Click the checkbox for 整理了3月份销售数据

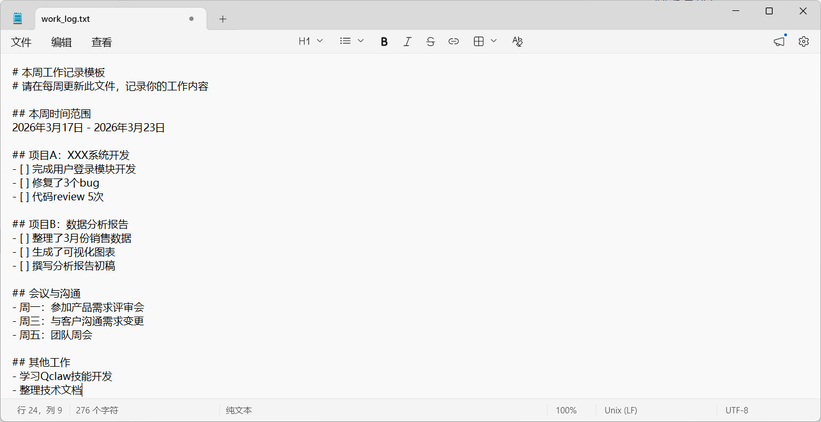tap(24, 238)
